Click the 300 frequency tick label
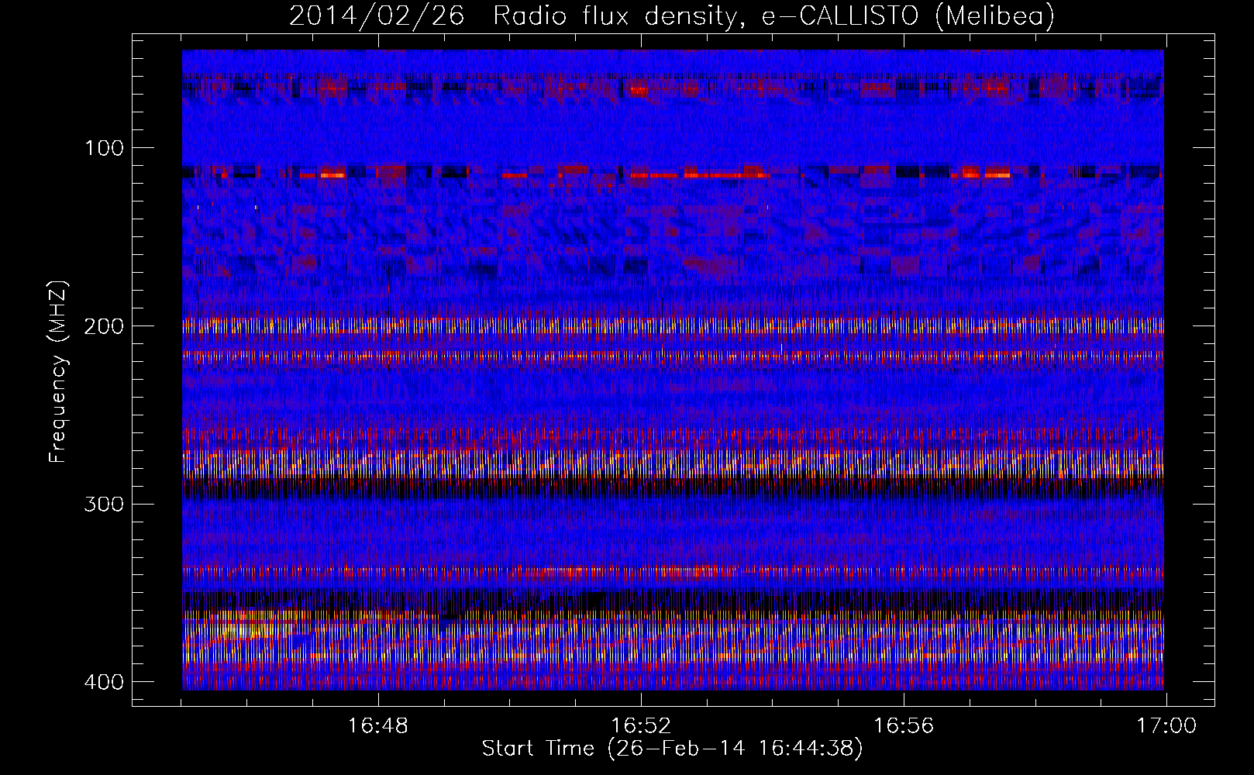 tap(103, 505)
